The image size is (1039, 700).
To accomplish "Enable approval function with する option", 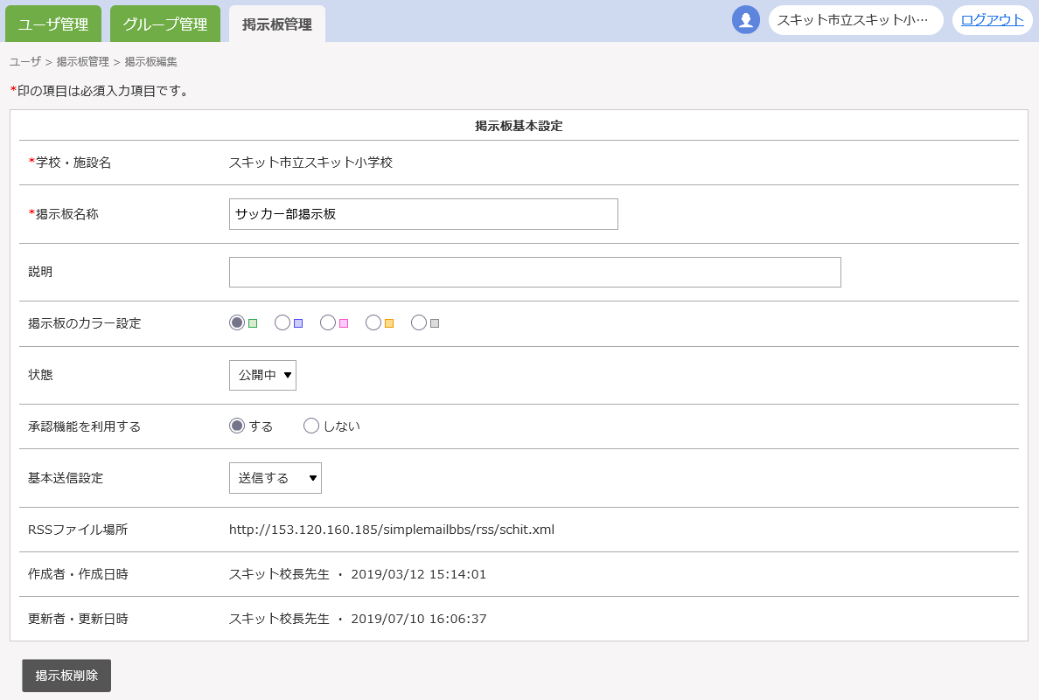I will tap(237, 426).
